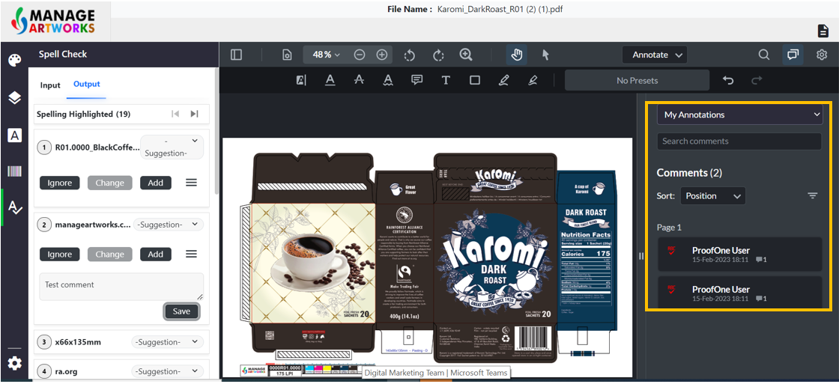Viewport: 839px width, 384px height.
Task: Select the freehand highlighter tool
Action: coord(533,80)
